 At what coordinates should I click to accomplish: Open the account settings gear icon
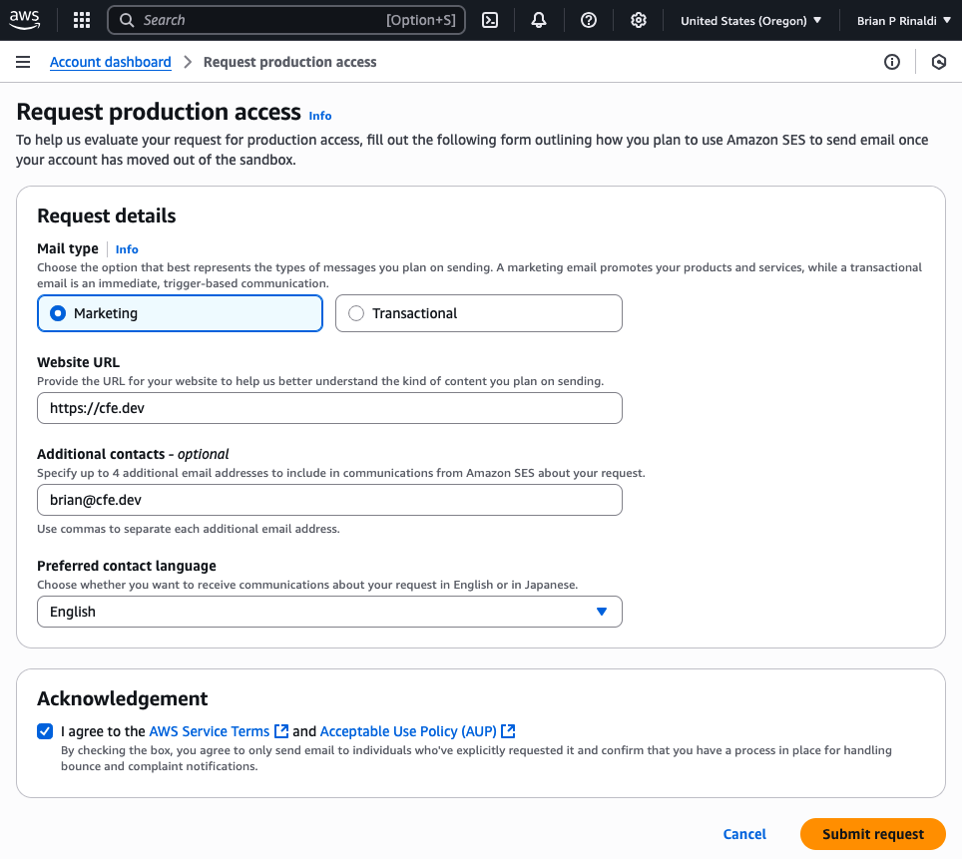coord(638,19)
